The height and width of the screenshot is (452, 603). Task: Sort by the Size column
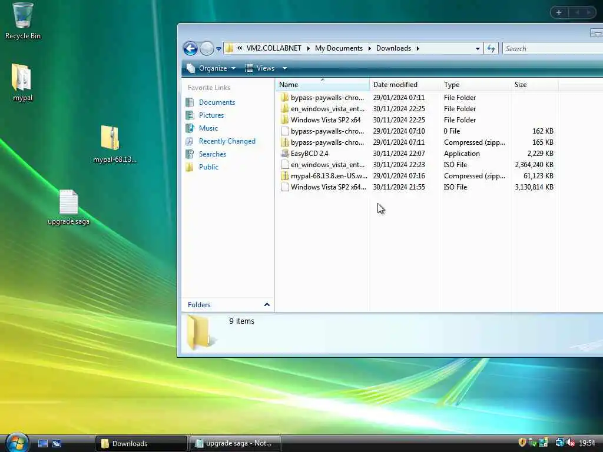(534, 85)
